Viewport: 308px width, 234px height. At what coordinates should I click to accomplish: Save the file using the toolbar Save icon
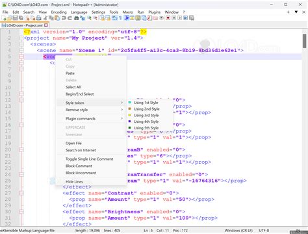(x=14, y=18)
